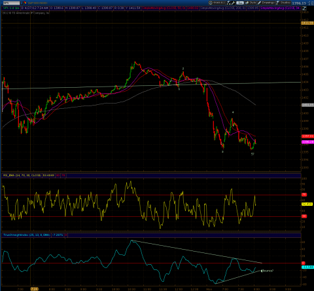Viewport: 314px width, 291px height.
Task: Open the symbol selector dropdown arrow
Action: 22,3
